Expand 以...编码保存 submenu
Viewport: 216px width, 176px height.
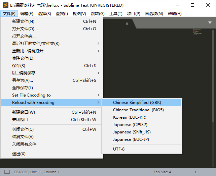click(52, 73)
